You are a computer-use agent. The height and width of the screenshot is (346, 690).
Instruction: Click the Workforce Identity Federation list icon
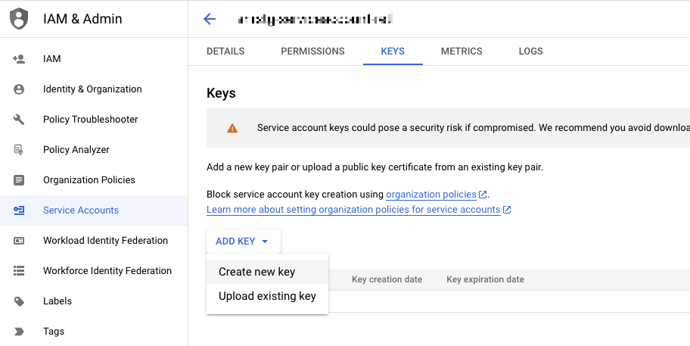[x=19, y=271]
